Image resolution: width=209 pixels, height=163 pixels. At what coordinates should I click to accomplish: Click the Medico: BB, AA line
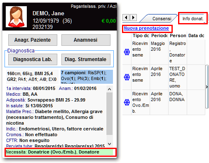pyautogui.click(x=22, y=94)
